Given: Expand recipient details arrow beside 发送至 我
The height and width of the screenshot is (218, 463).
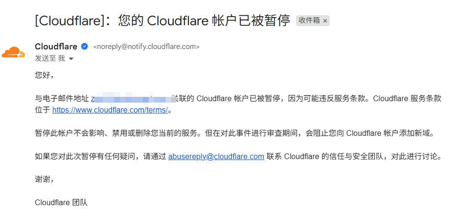Looking at the screenshot, I should point(71,58).
